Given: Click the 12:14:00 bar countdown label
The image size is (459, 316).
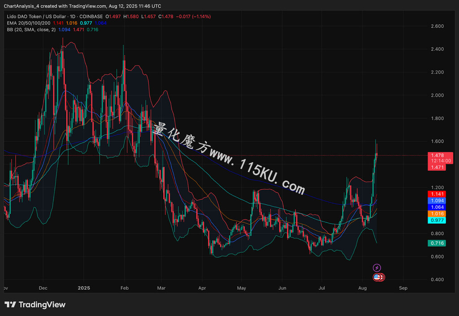Looking at the screenshot, I should 441,161.
